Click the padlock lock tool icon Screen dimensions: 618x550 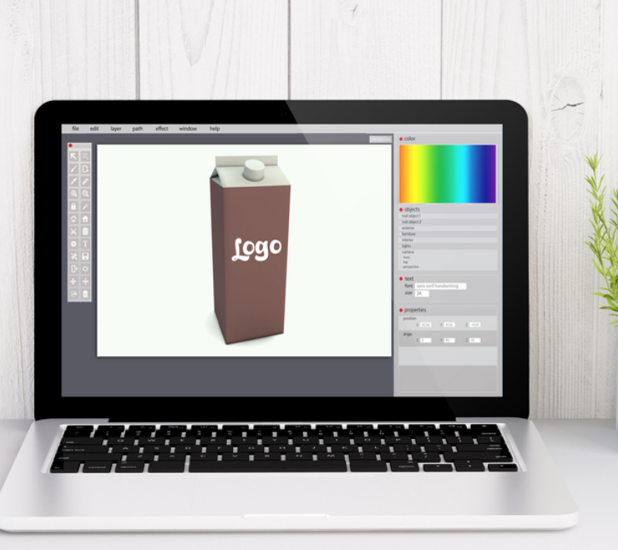tap(73, 206)
